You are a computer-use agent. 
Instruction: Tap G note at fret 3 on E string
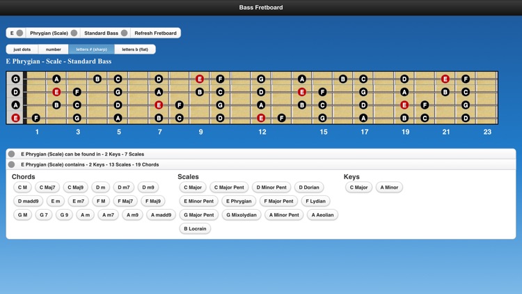[77, 118]
